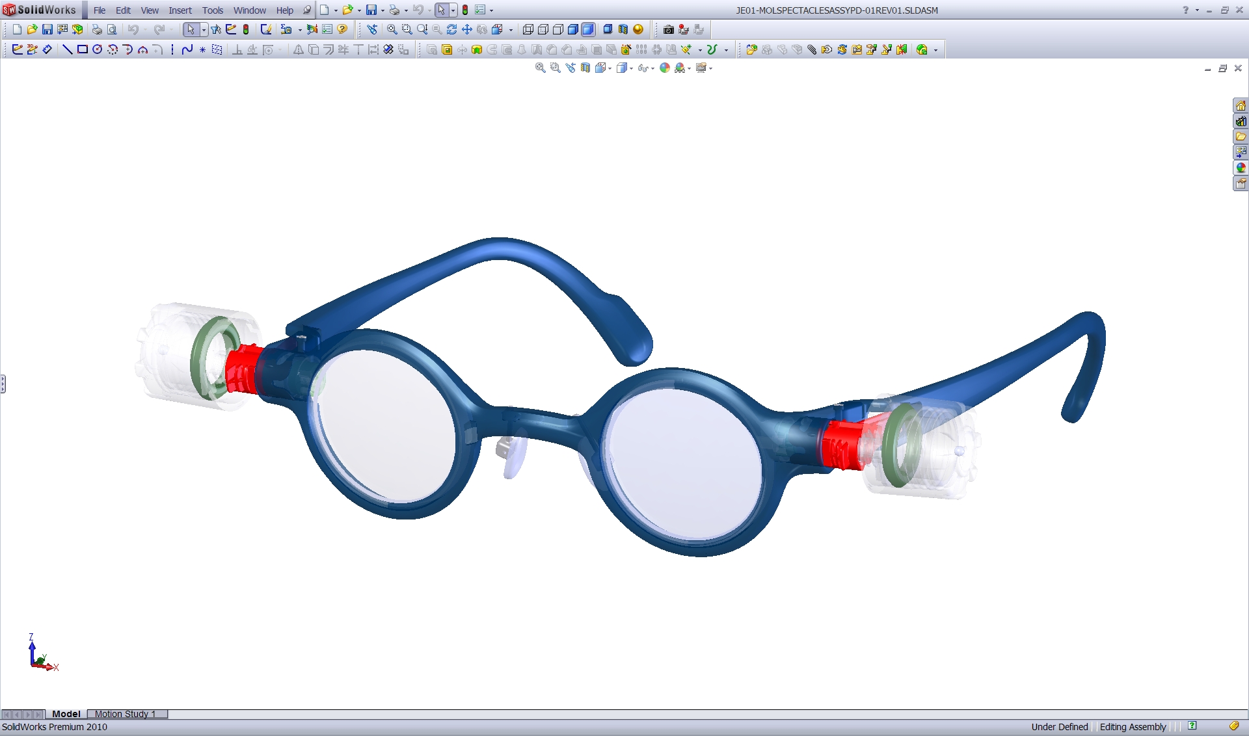Click the Under Defined status indicator
Viewport: 1249px width, 736px height.
point(1059,727)
